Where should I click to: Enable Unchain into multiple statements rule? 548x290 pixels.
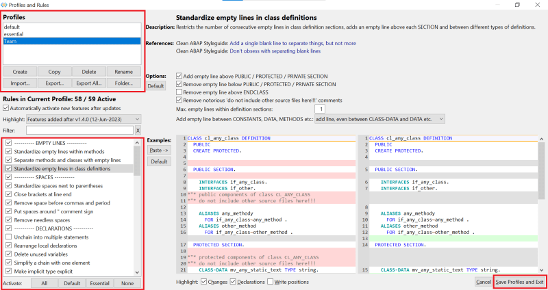pyautogui.click(x=8, y=237)
